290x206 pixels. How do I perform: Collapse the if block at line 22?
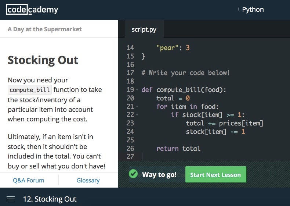tap(137, 115)
